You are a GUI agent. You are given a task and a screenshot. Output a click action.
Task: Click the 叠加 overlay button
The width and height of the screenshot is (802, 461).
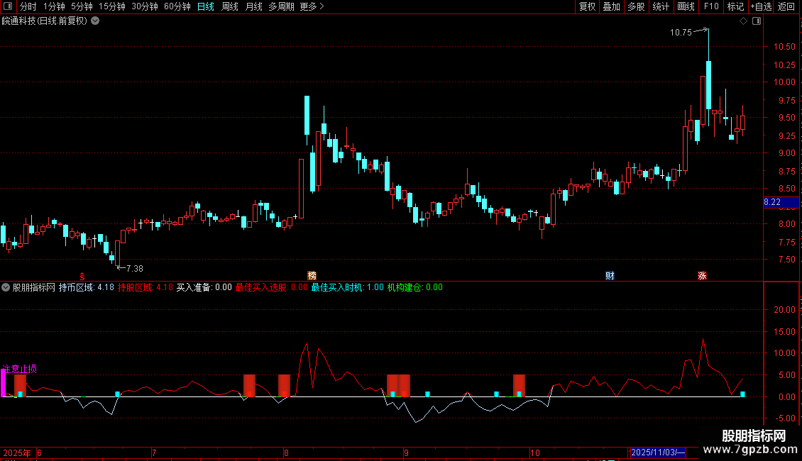click(611, 6)
